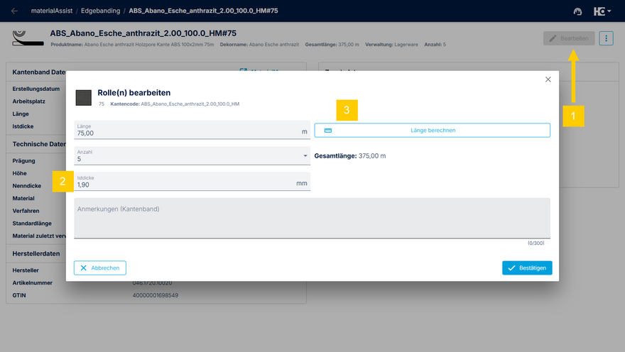
Task: Open the help headset icon
Action: tap(577, 11)
